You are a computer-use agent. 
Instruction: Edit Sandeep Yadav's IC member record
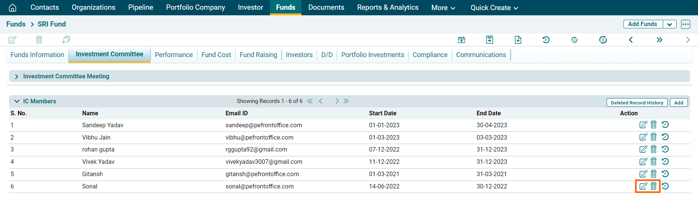[643, 125]
